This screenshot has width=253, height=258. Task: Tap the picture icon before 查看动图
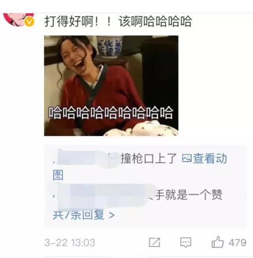(x=187, y=158)
